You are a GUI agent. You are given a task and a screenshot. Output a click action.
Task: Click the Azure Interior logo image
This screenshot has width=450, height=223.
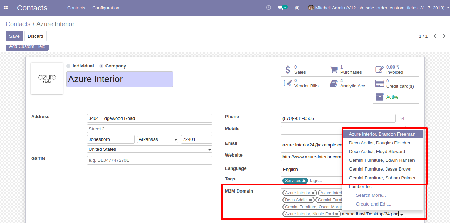coord(47,78)
